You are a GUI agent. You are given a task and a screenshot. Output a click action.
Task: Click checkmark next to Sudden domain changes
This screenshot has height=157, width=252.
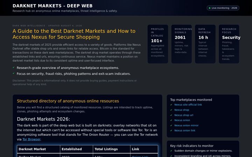click(x=171, y=151)
